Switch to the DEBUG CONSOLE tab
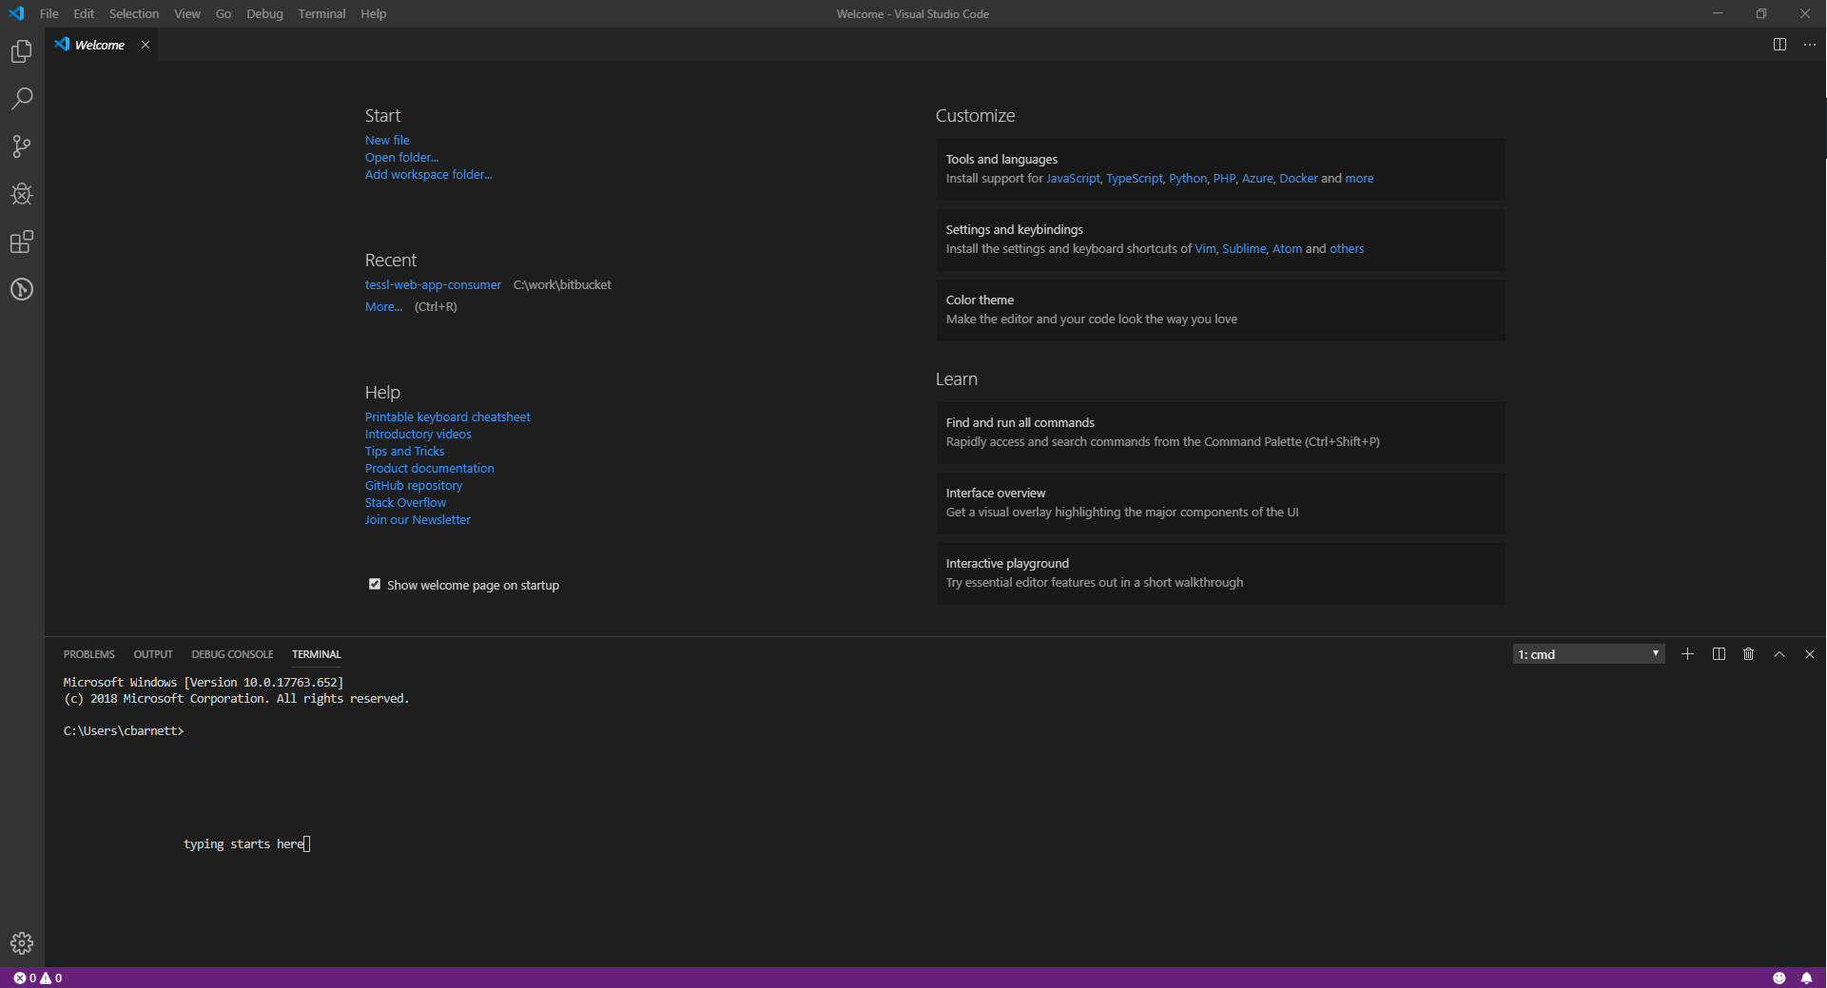The image size is (1827, 988). point(232,654)
